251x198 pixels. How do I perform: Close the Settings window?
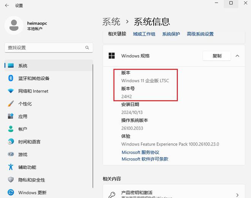click(245, 3)
